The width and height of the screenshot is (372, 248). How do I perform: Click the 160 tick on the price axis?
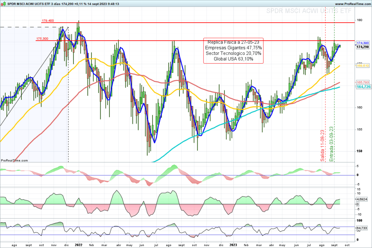tap(360, 107)
